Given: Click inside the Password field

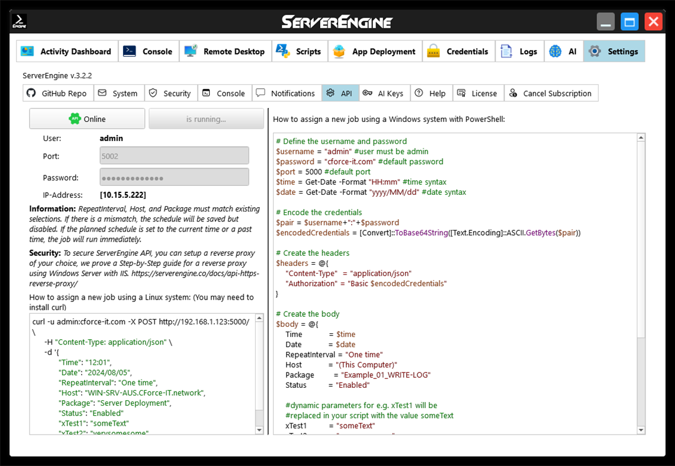Looking at the screenshot, I should pyautogui.click(x=174, y=176).
